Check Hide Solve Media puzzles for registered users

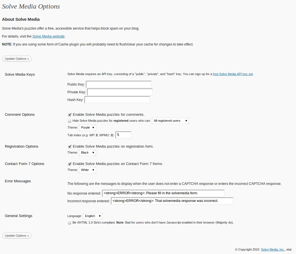pos(70,121)
